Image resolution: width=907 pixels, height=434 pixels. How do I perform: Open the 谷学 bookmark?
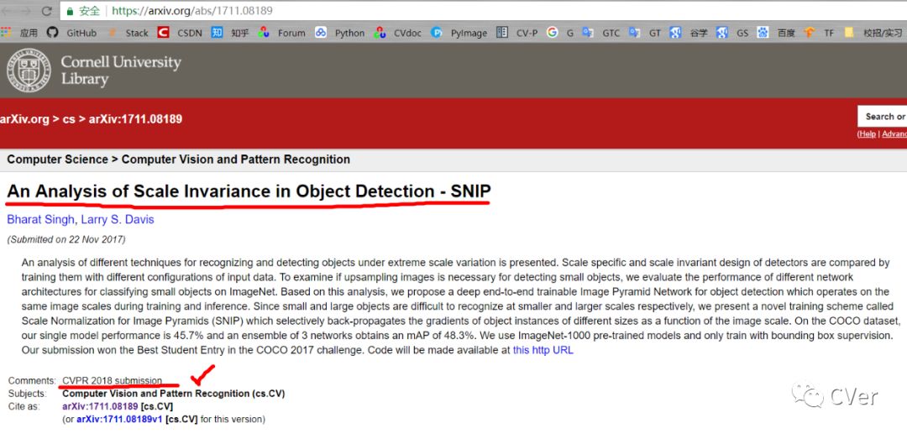(x=689, y=33)
